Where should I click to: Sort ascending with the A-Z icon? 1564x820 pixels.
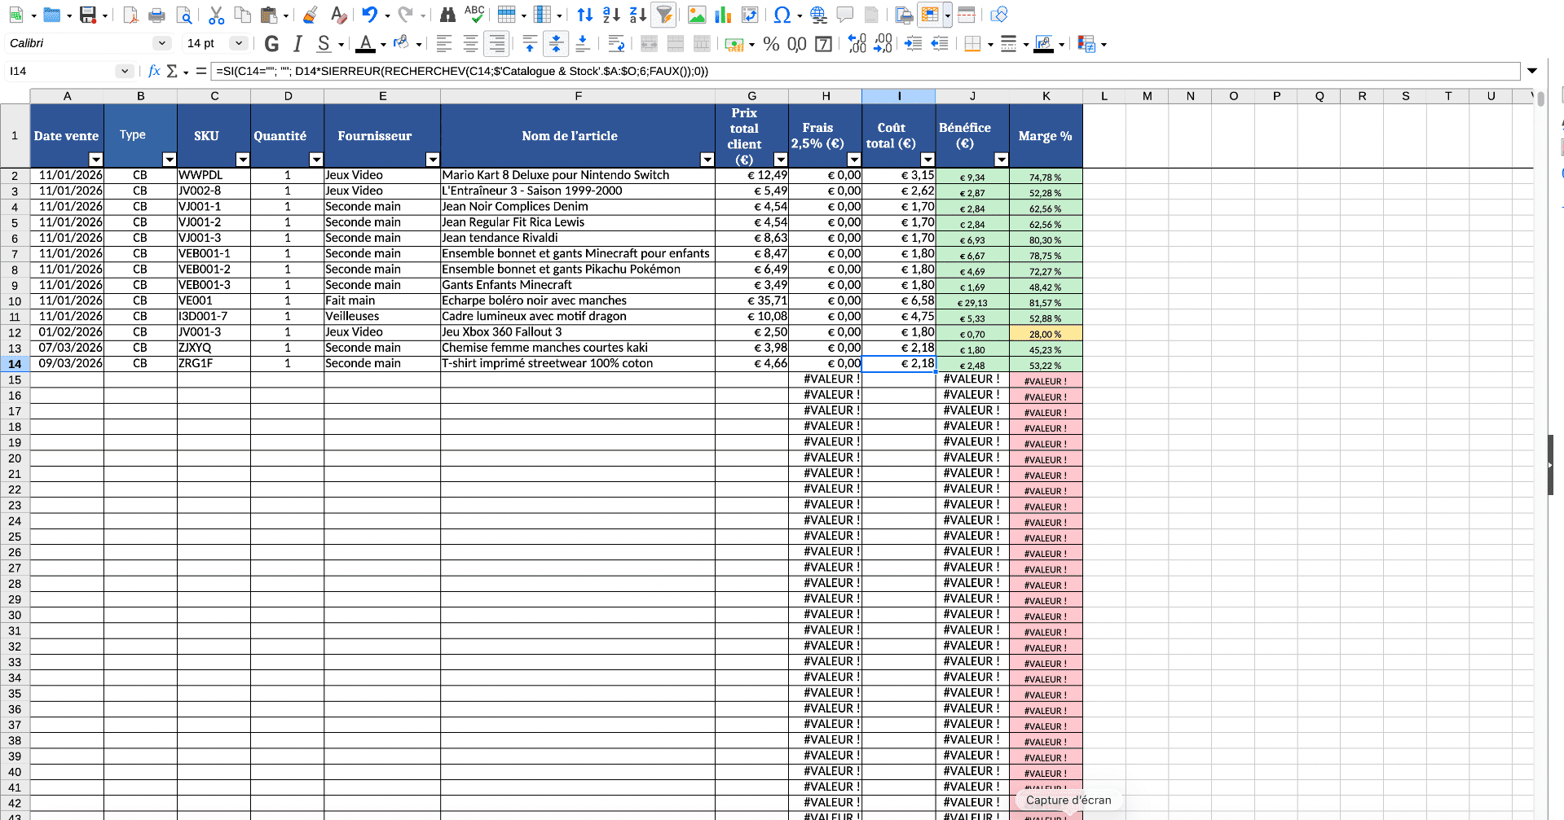click(611, 15)
